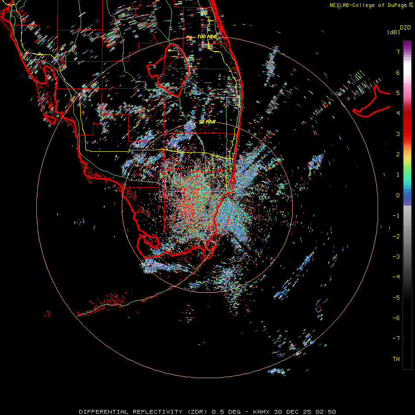Select the positive 4 scale value
Image resolution: width=415 pixels, height=415 pixels.
pos(398,113)
